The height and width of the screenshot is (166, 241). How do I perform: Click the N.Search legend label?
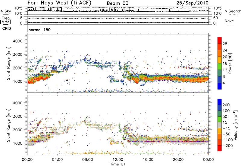click(x=233, y=11)
